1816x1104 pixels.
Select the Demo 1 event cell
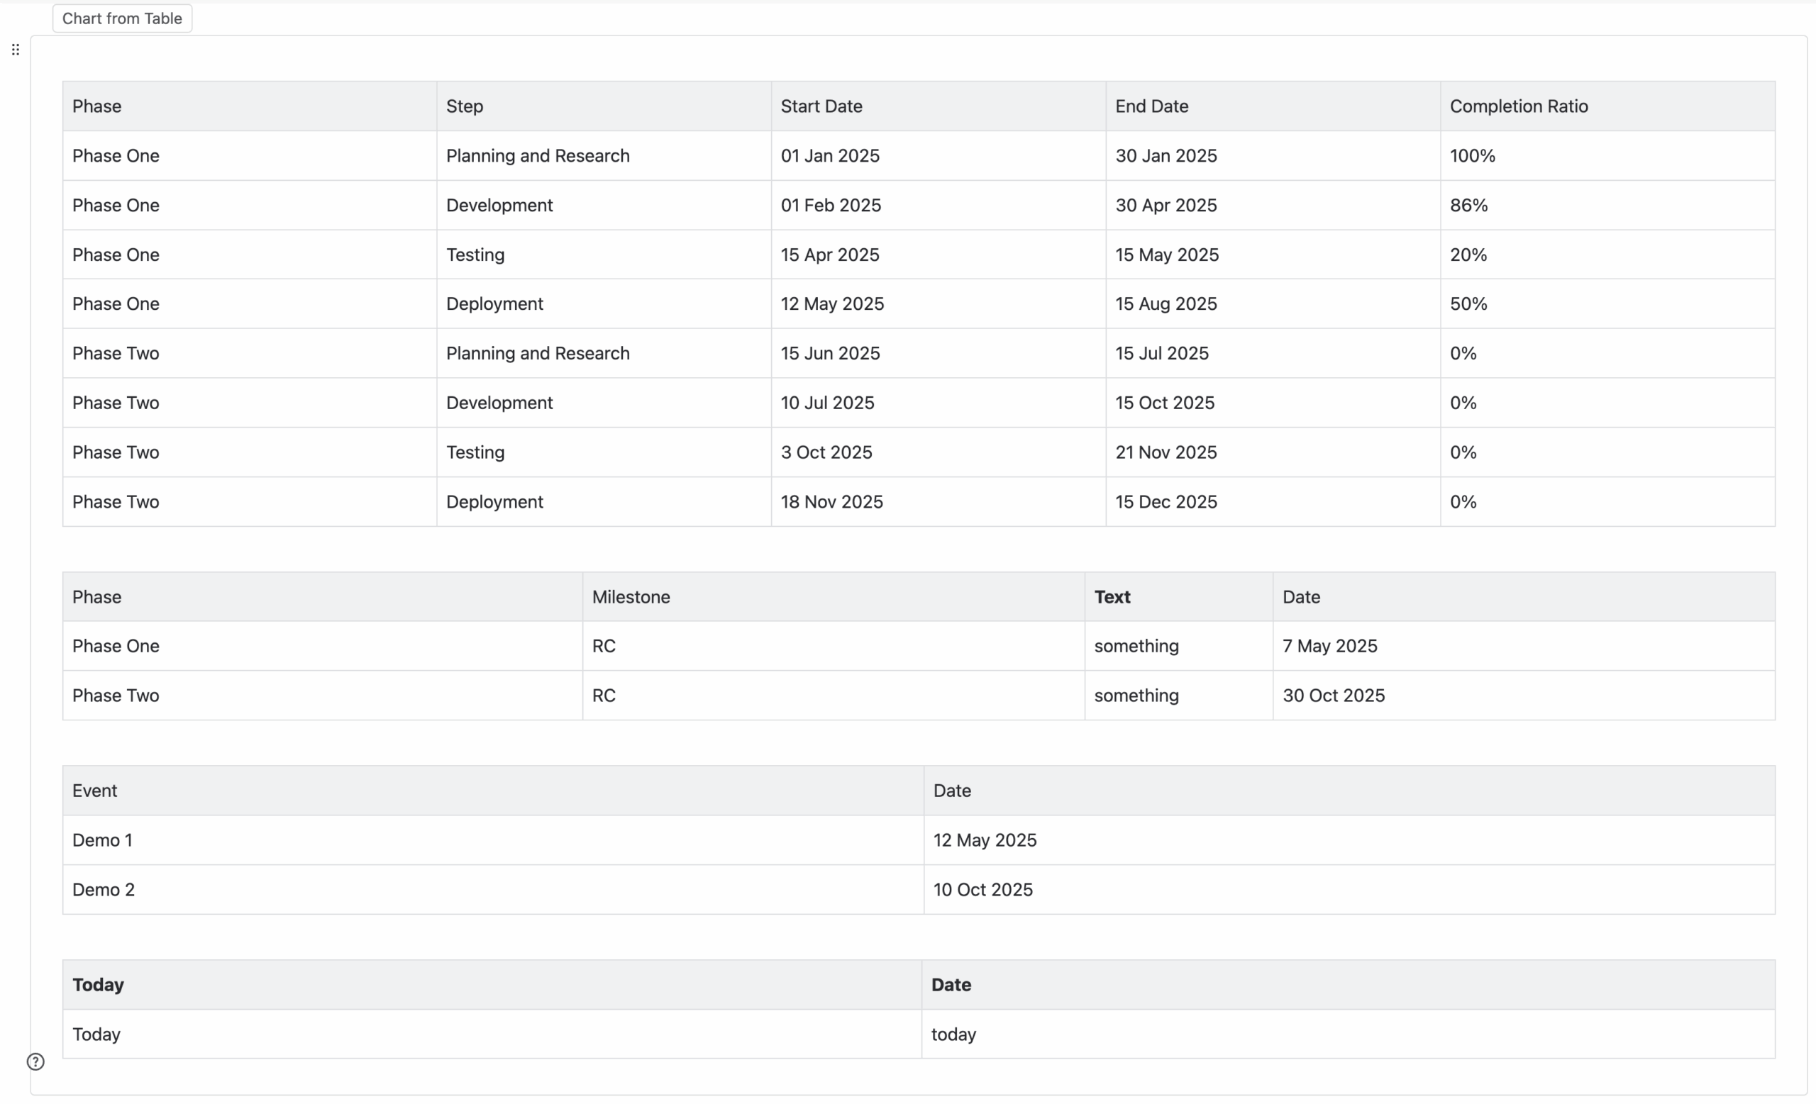102,840
